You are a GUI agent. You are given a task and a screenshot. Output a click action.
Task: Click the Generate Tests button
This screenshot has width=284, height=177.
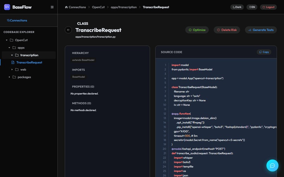[261, 30]
